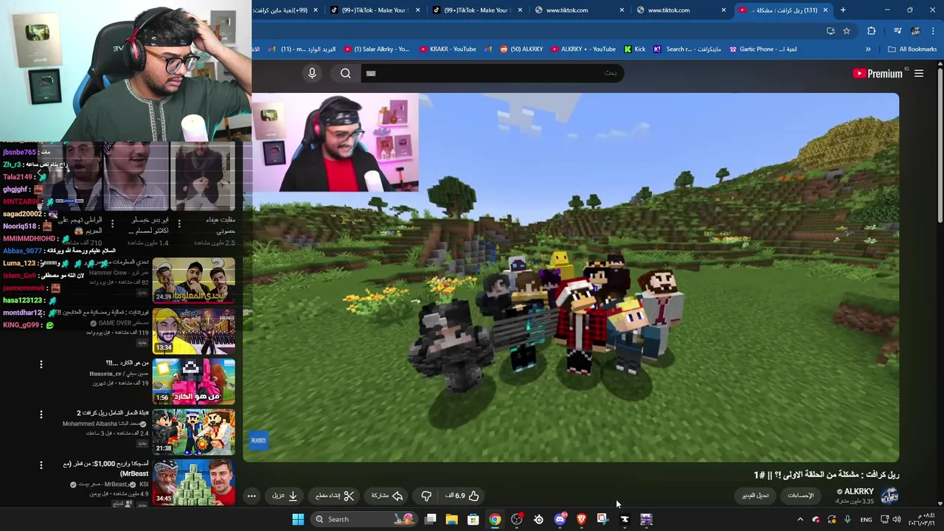This screenshot has width=944, height=531.
Task: Open the Chrome profile avatar
Action: pyautogui.click(x=915, y=31)
